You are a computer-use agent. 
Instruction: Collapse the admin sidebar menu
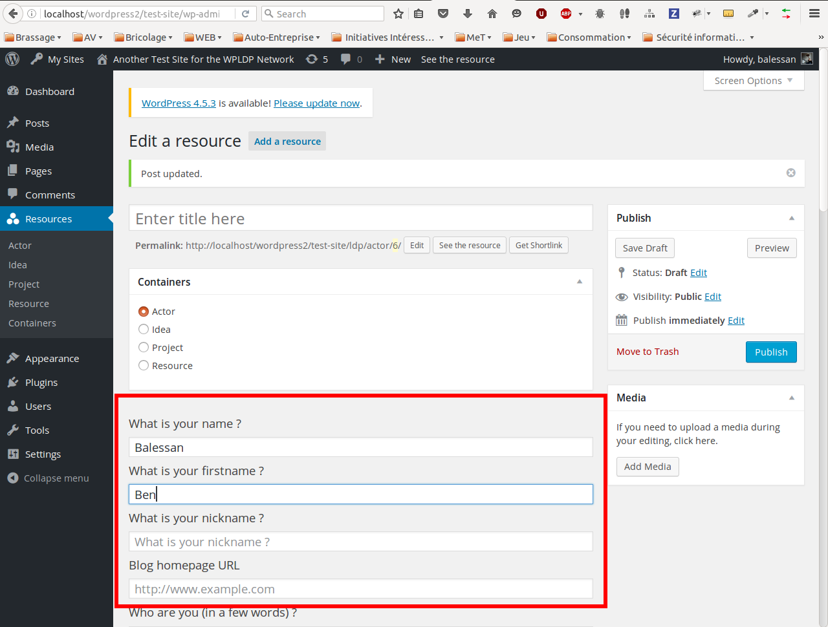tap(49, 478)
